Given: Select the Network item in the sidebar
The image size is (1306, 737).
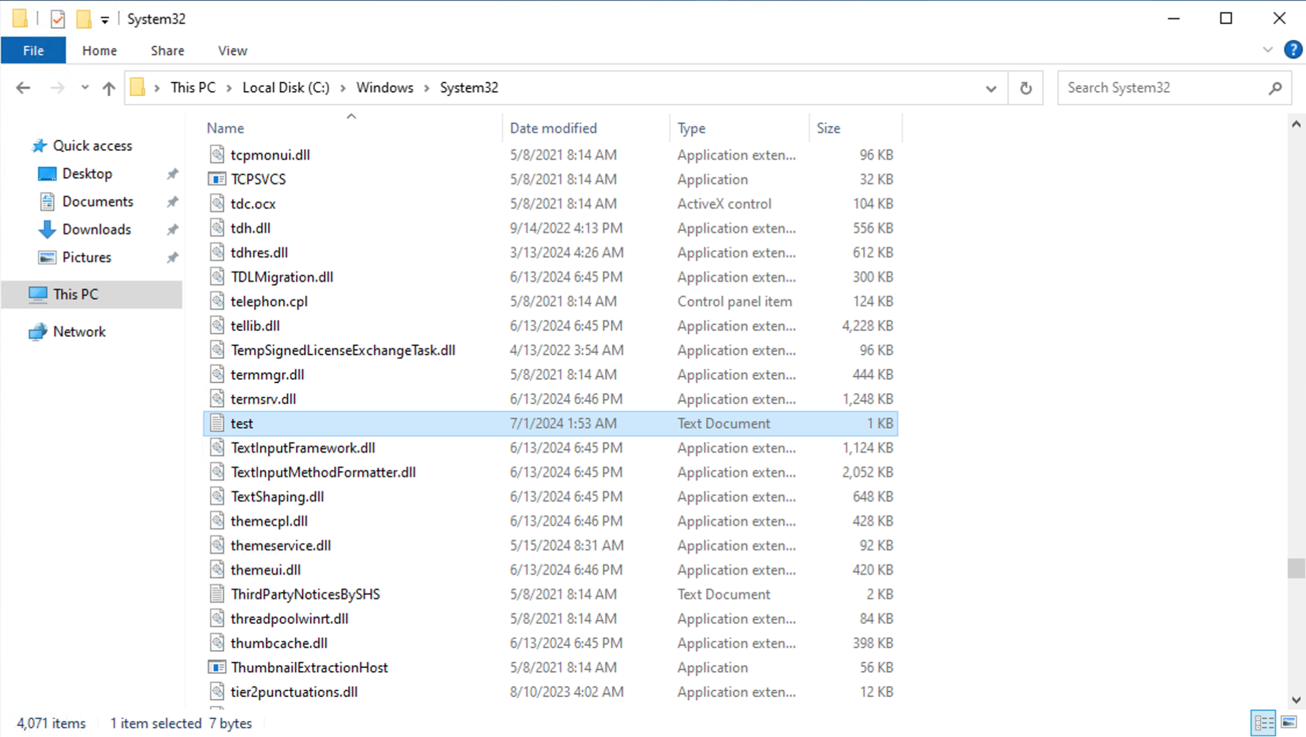Looking at the screenshot, I should click(x=80, y=331).
